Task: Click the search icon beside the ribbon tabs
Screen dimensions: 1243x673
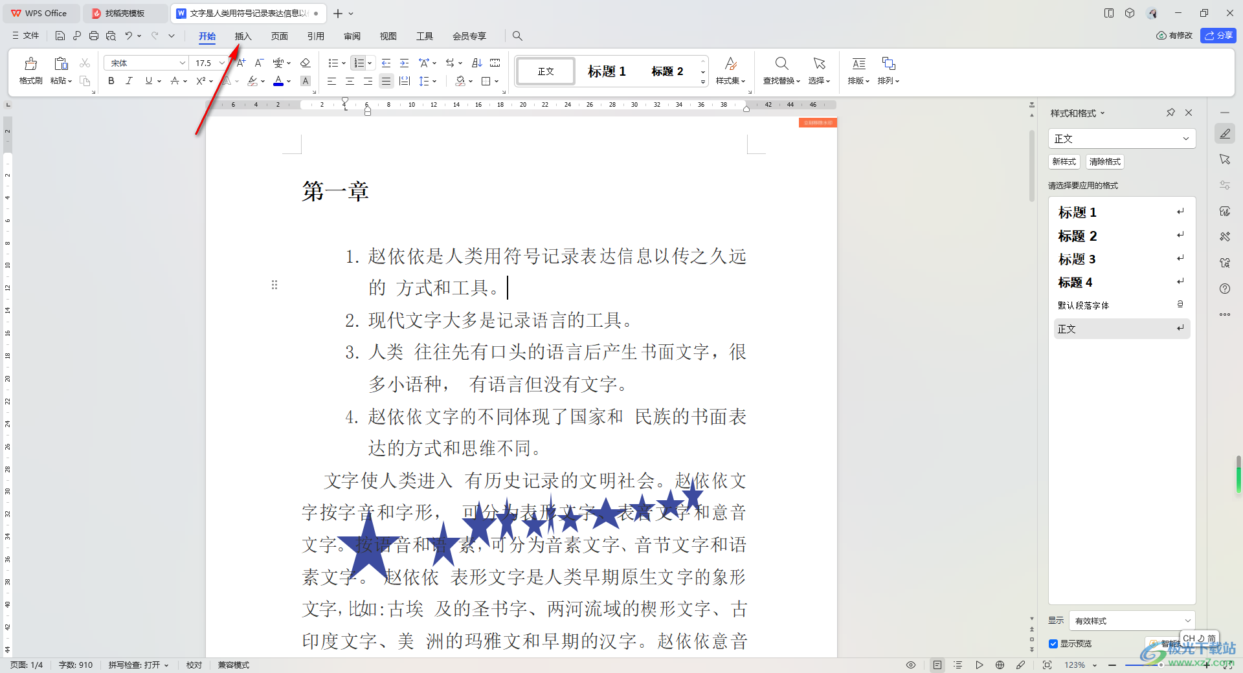Action: coord(517,36)
